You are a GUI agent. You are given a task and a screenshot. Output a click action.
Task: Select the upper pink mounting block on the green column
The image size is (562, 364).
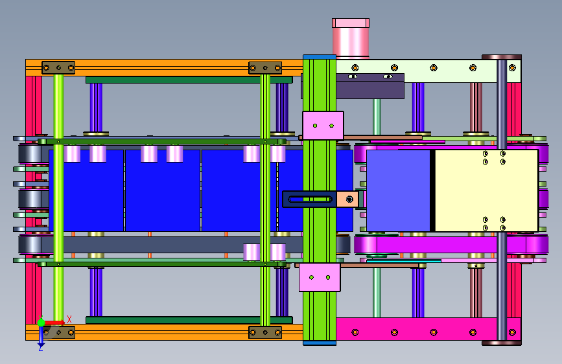pyautogui.click(x=323, y=126)
